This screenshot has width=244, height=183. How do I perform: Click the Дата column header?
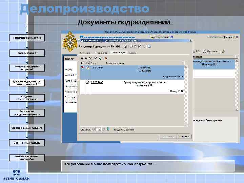pyautogui.click(x=94, y=63)
